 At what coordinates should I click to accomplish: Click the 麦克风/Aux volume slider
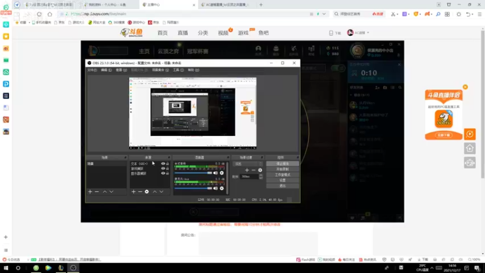(193, 188)
